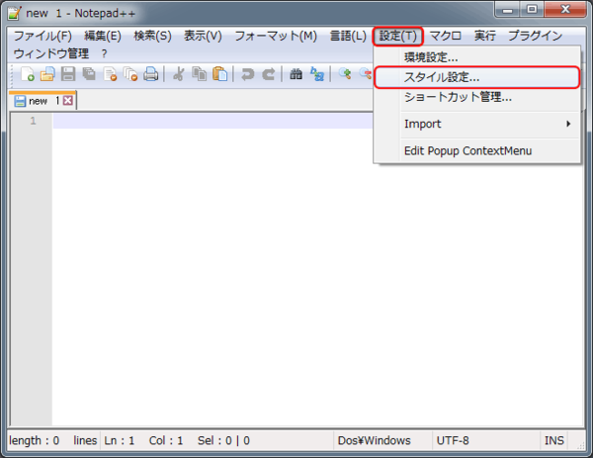Toggle the INS insert mode indicator

pos(554,440)
